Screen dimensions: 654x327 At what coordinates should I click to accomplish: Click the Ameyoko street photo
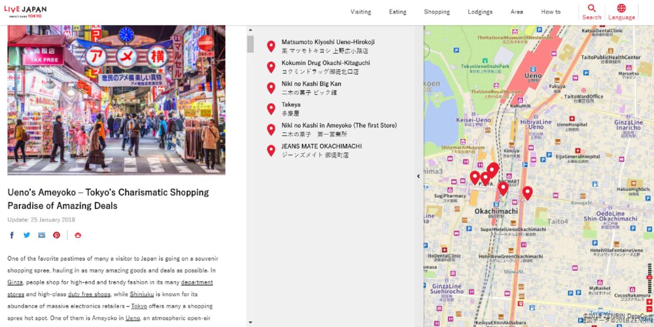[116, 100]
